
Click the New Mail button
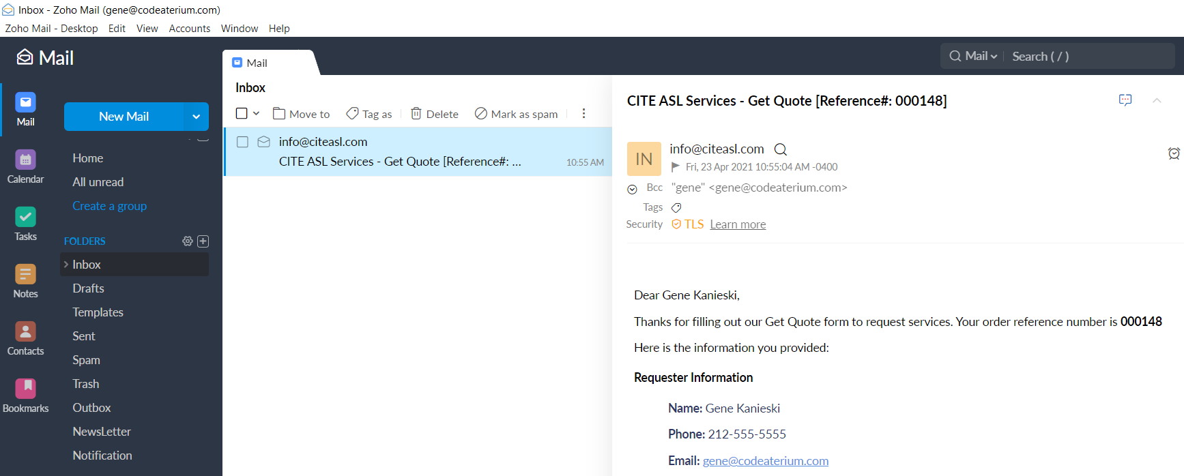124,117
